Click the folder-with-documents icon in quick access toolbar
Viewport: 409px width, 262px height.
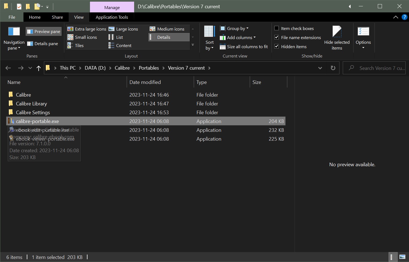pos(37,6)
